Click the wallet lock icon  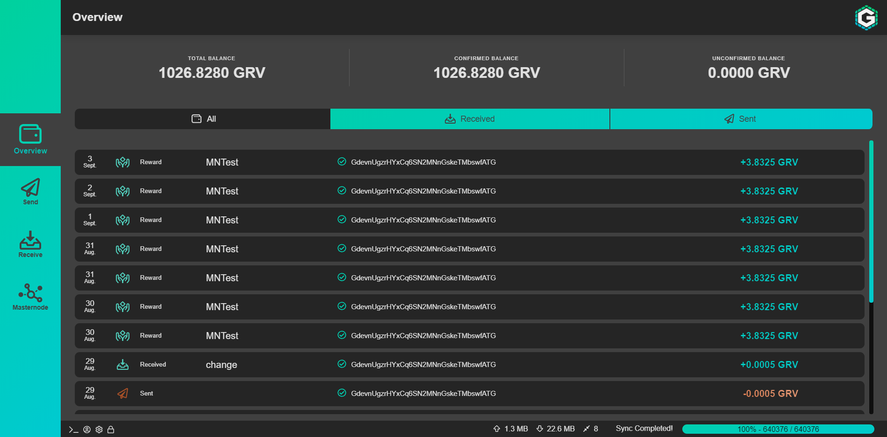click(x=111, y=430)
